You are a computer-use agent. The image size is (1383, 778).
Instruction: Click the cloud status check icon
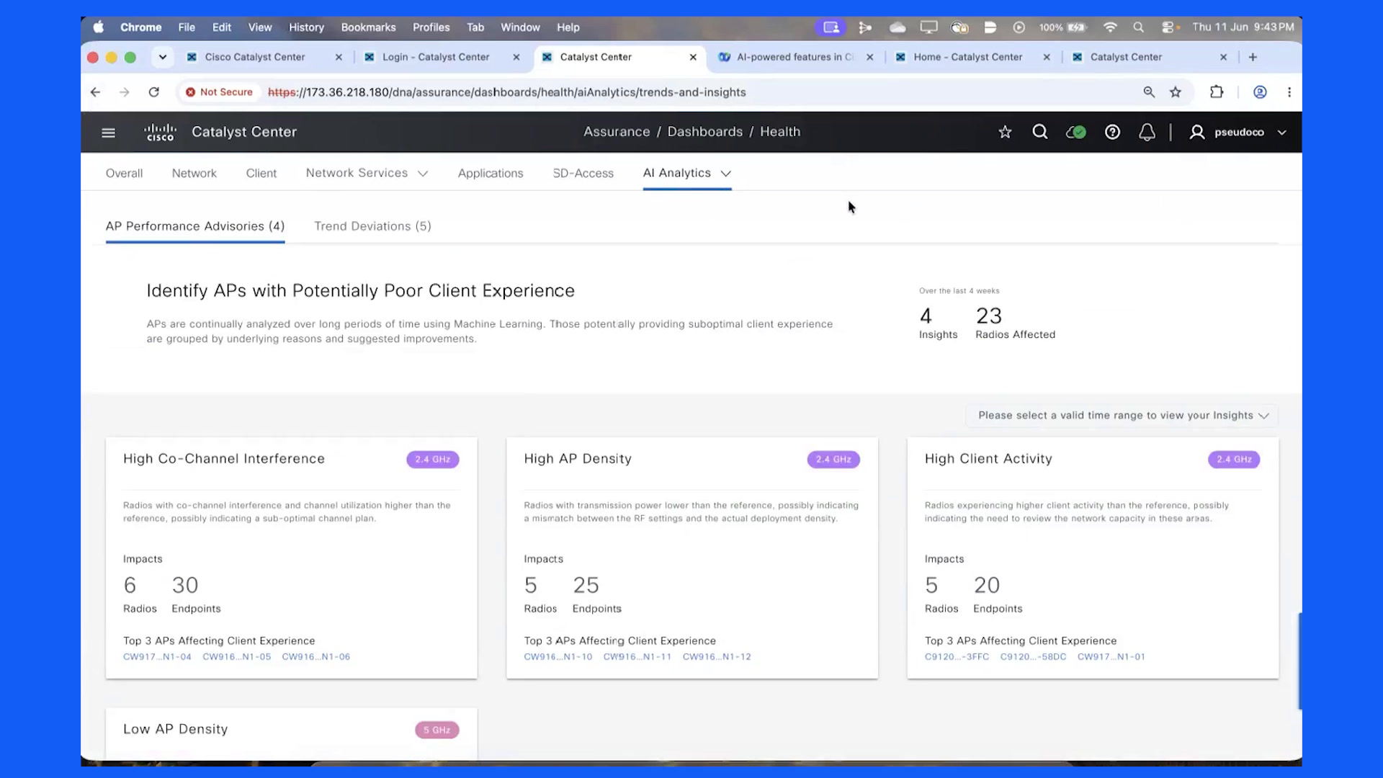coord(1075,132)
